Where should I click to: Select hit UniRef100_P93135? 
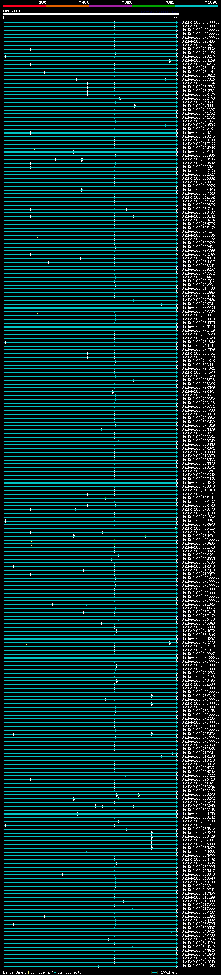[198, 171]
